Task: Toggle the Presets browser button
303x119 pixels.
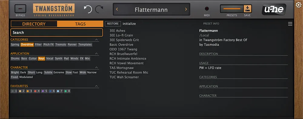Action: (232, 9)
